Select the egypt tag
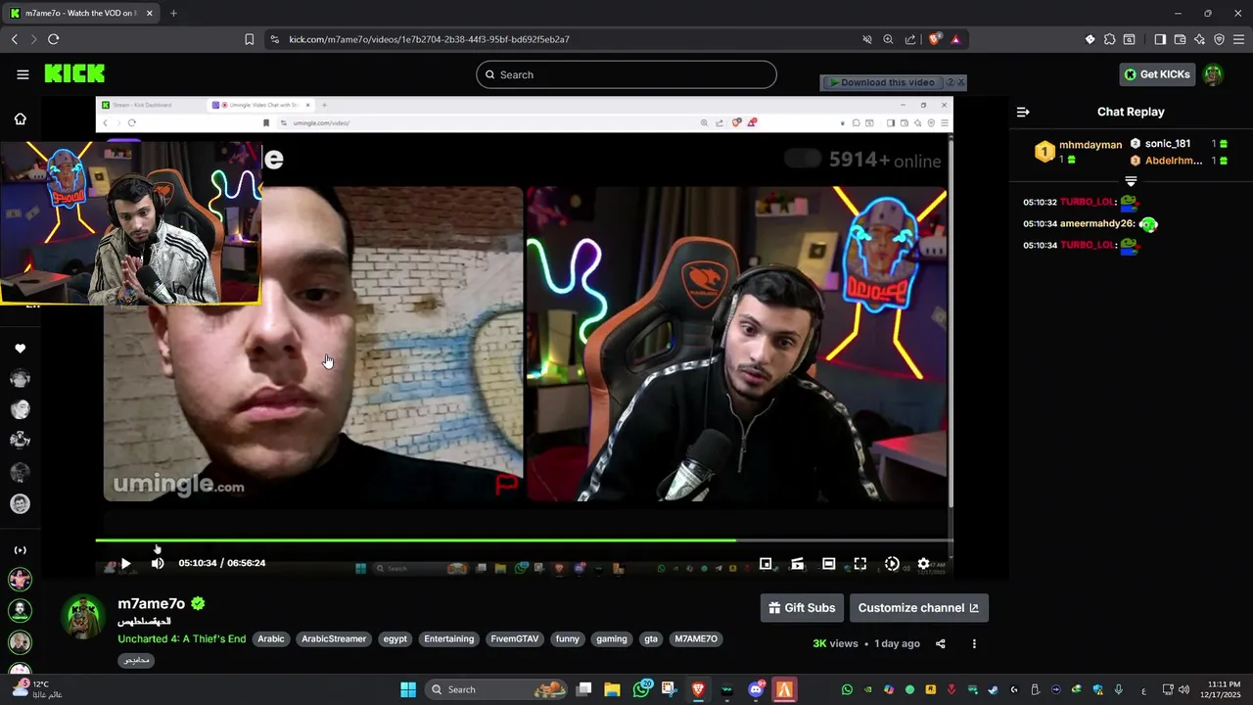This screenshot has height=705, width=1253. 395,638
